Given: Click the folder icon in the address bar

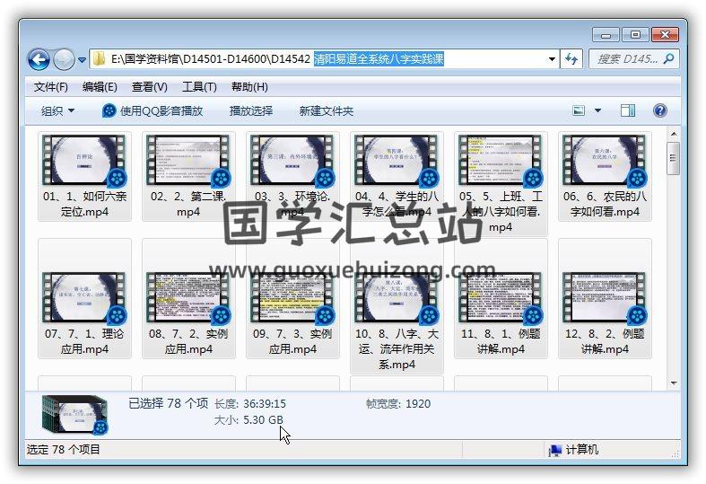Looking at the screenshot, I should pyautogui.click(x=99, y=58).
